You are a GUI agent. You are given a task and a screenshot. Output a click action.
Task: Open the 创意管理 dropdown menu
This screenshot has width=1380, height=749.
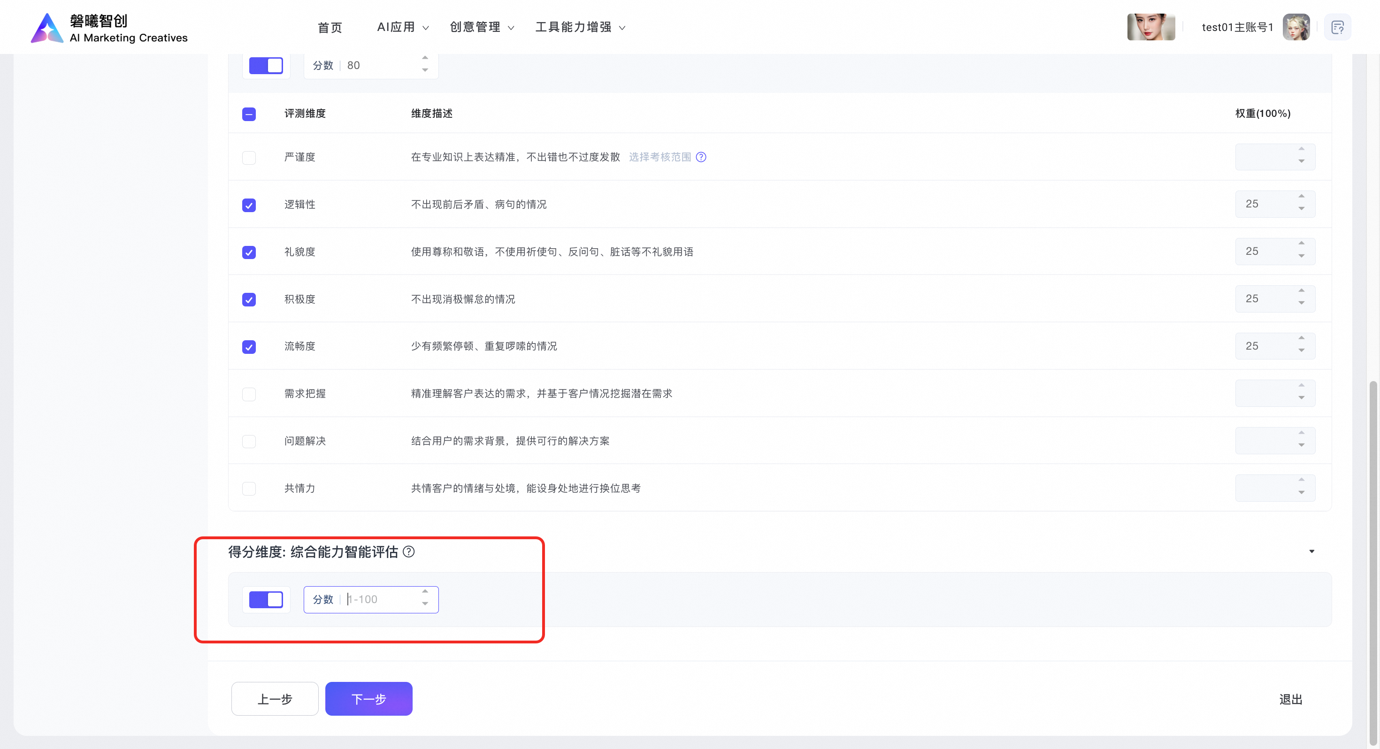coord(482,27)
